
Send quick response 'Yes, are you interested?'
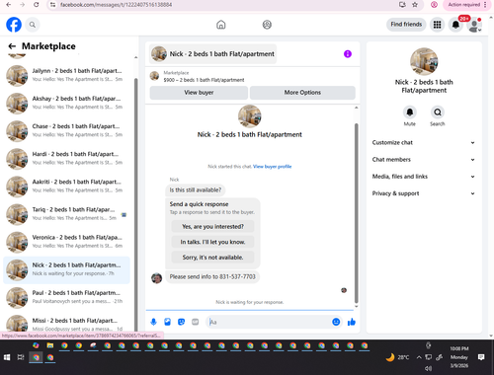pos(212,227)
